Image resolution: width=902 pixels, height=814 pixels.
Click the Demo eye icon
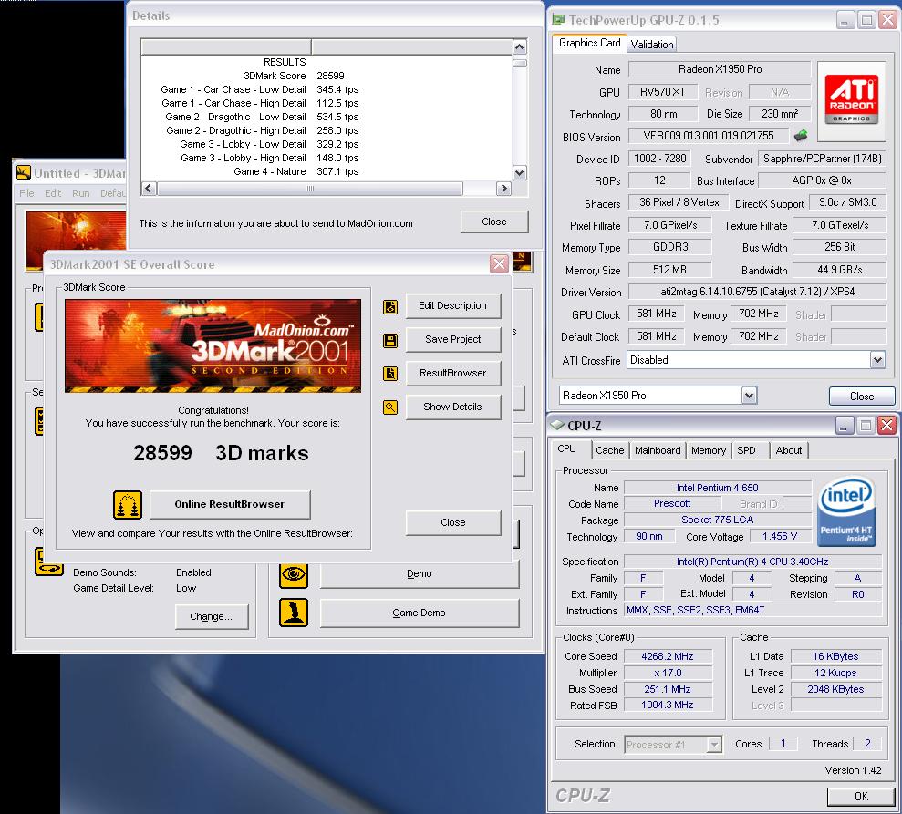point(294,573)
